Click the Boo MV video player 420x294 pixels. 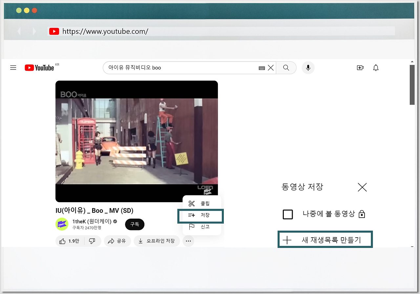[136, 141]
